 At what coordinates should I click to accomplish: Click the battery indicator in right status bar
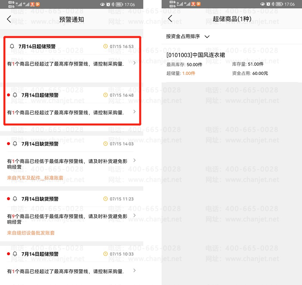point(279,4)
